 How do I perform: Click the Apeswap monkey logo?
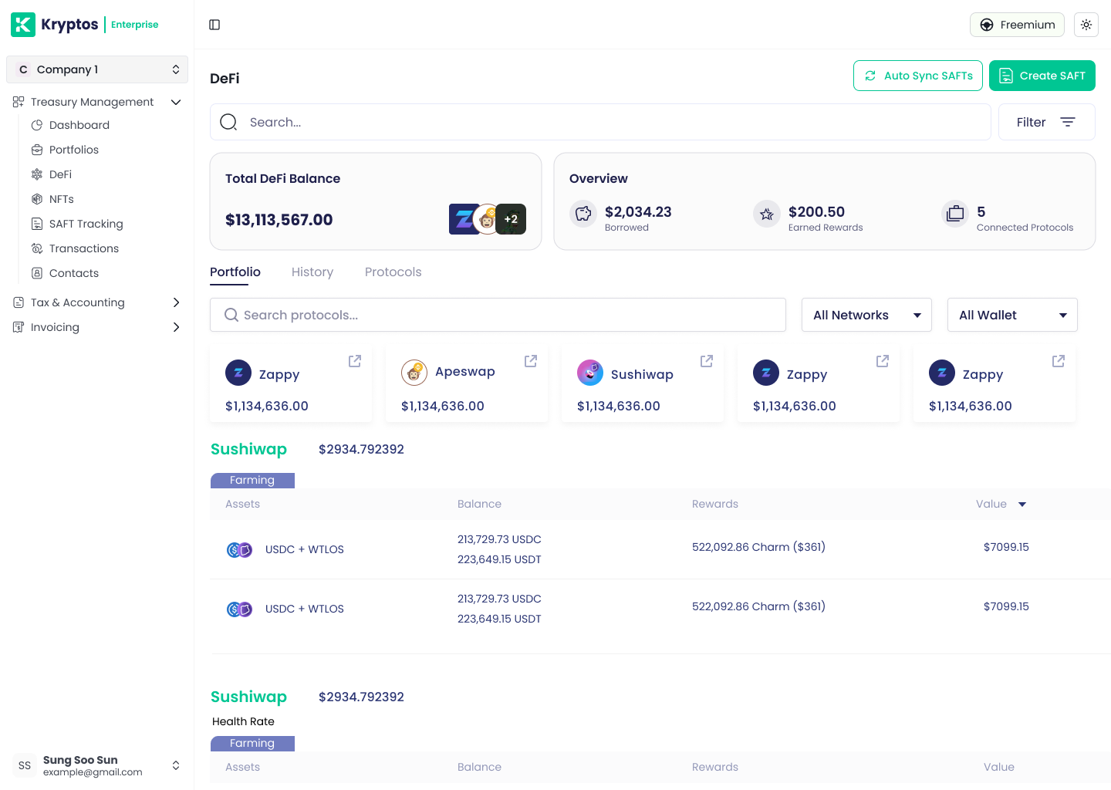[414, 373]
